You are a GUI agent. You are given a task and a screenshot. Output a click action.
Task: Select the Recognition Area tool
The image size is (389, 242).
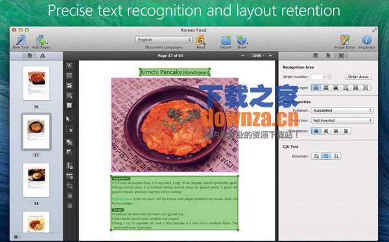pos(69,105)
